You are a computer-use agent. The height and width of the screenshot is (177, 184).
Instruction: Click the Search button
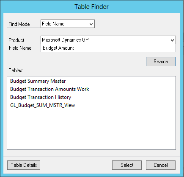coord(161,62)
